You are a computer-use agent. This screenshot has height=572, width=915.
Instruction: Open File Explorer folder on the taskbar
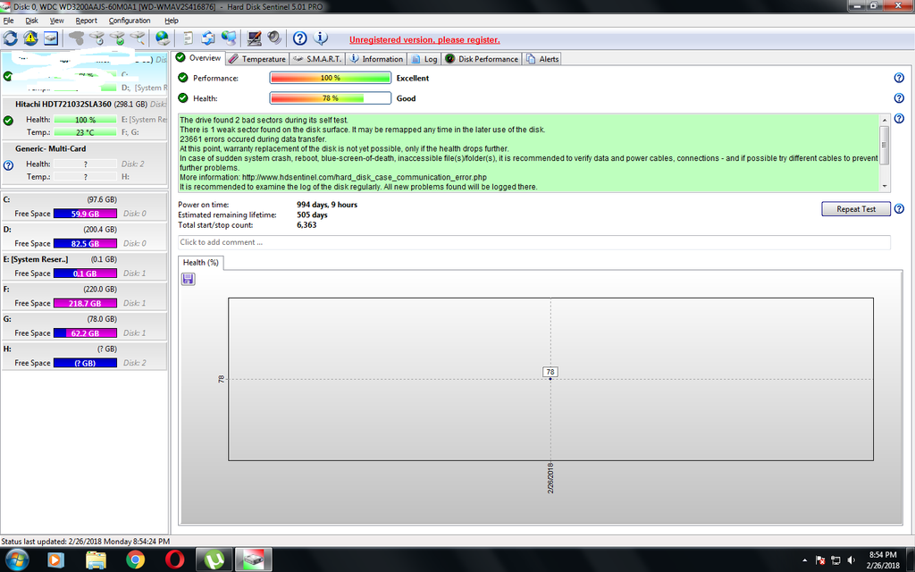96,560
